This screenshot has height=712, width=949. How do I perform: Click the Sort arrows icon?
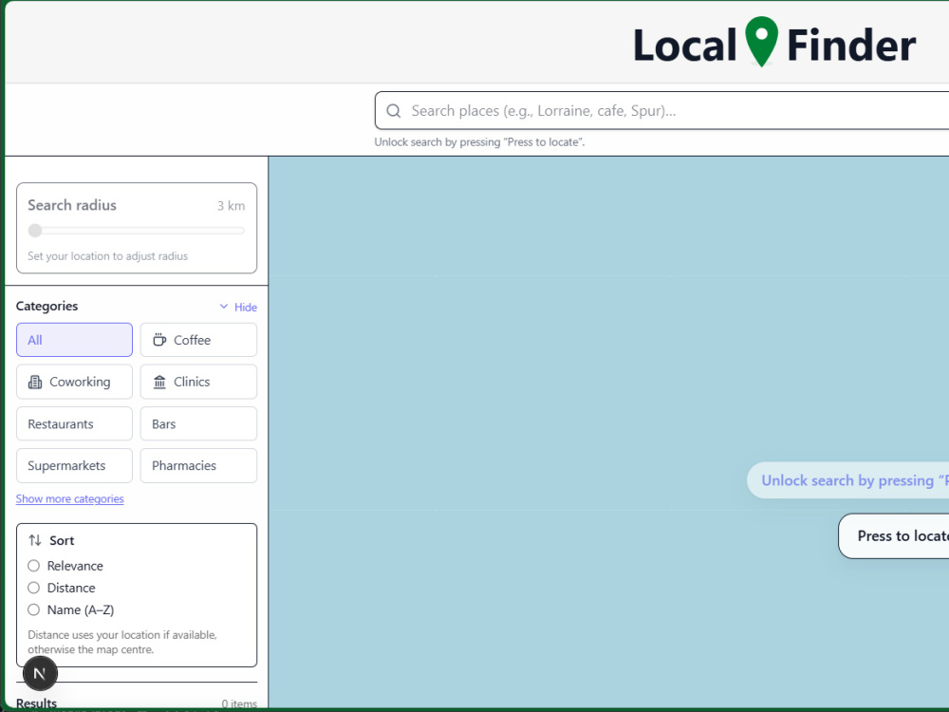tap(35, 540)
